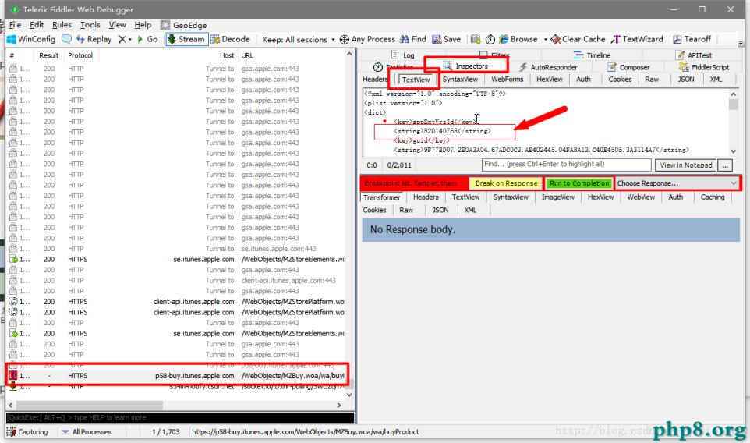Open the GeoEdge menu item
This screenshot has height=443, width=750.
184,25
